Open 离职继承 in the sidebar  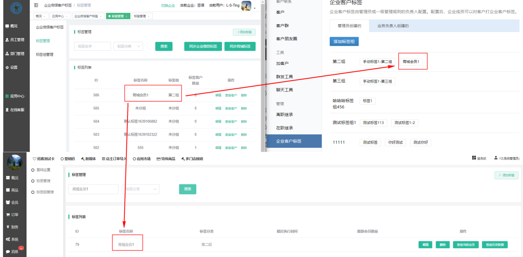[284, 114]
